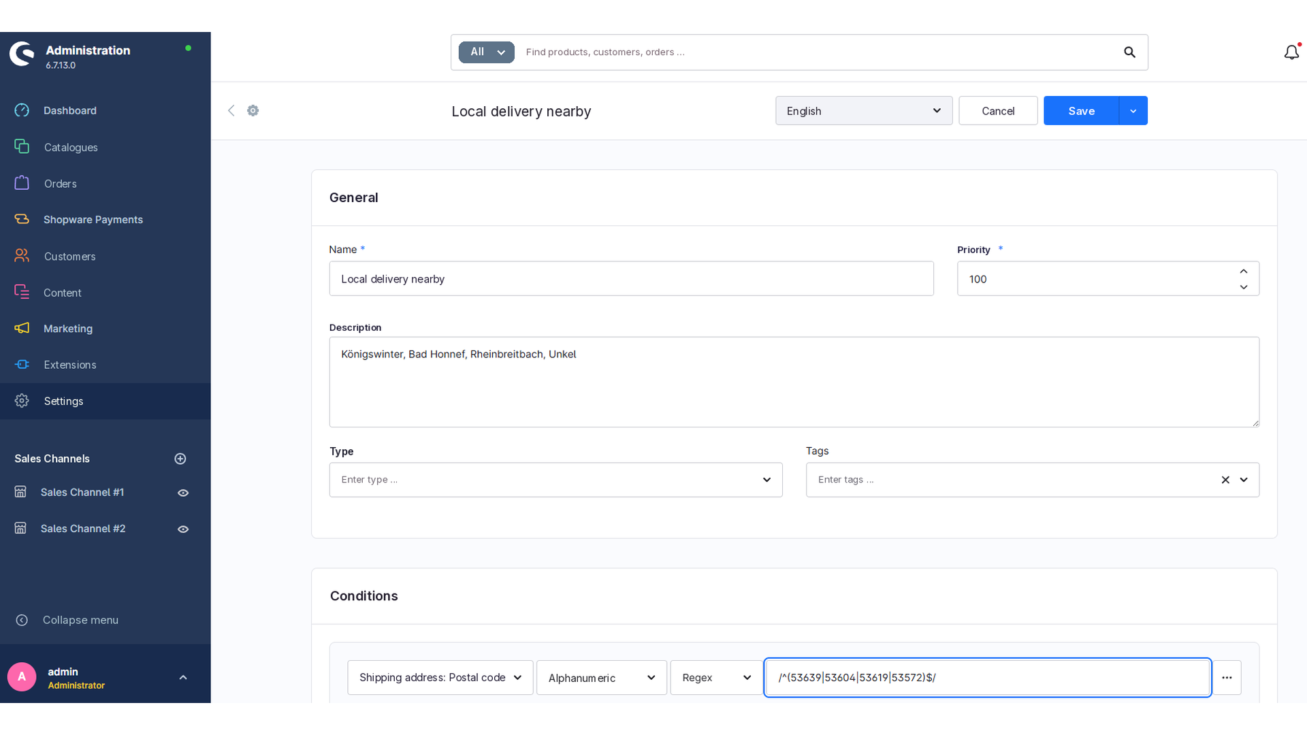This screenshot has width=1307, height=735.
Task: Click the postal code regex field
Action: tap(987, 678)
